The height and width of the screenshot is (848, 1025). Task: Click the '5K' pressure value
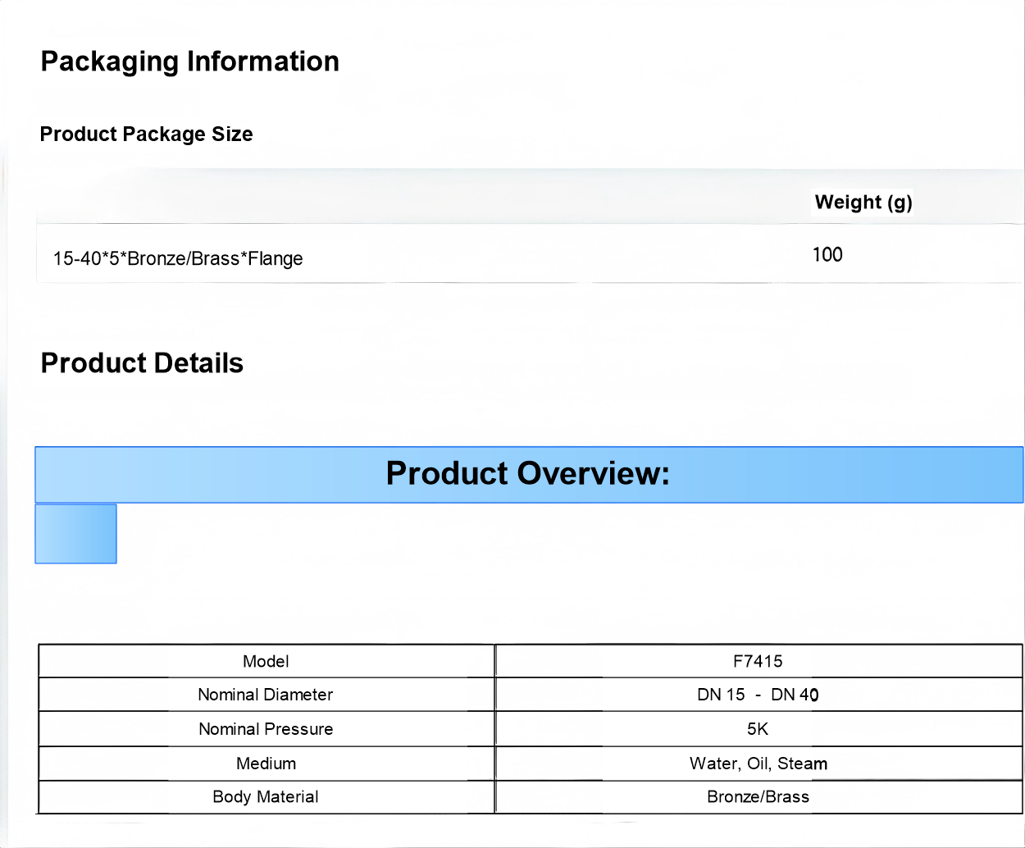pos(758,729)
